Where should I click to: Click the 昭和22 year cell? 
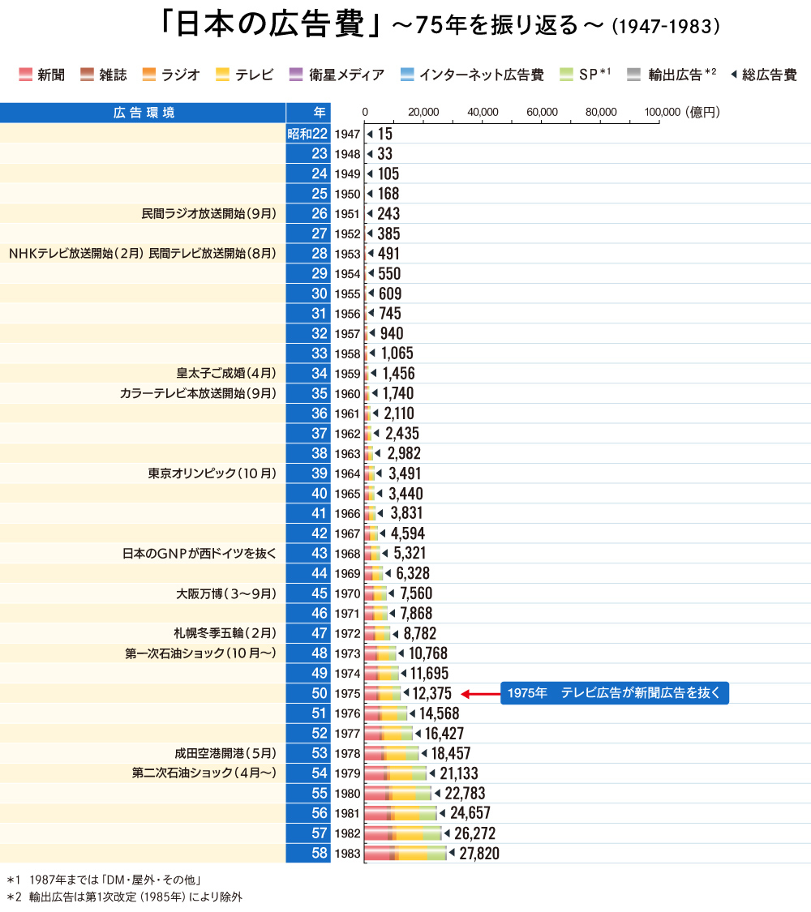tap(308, 133)
